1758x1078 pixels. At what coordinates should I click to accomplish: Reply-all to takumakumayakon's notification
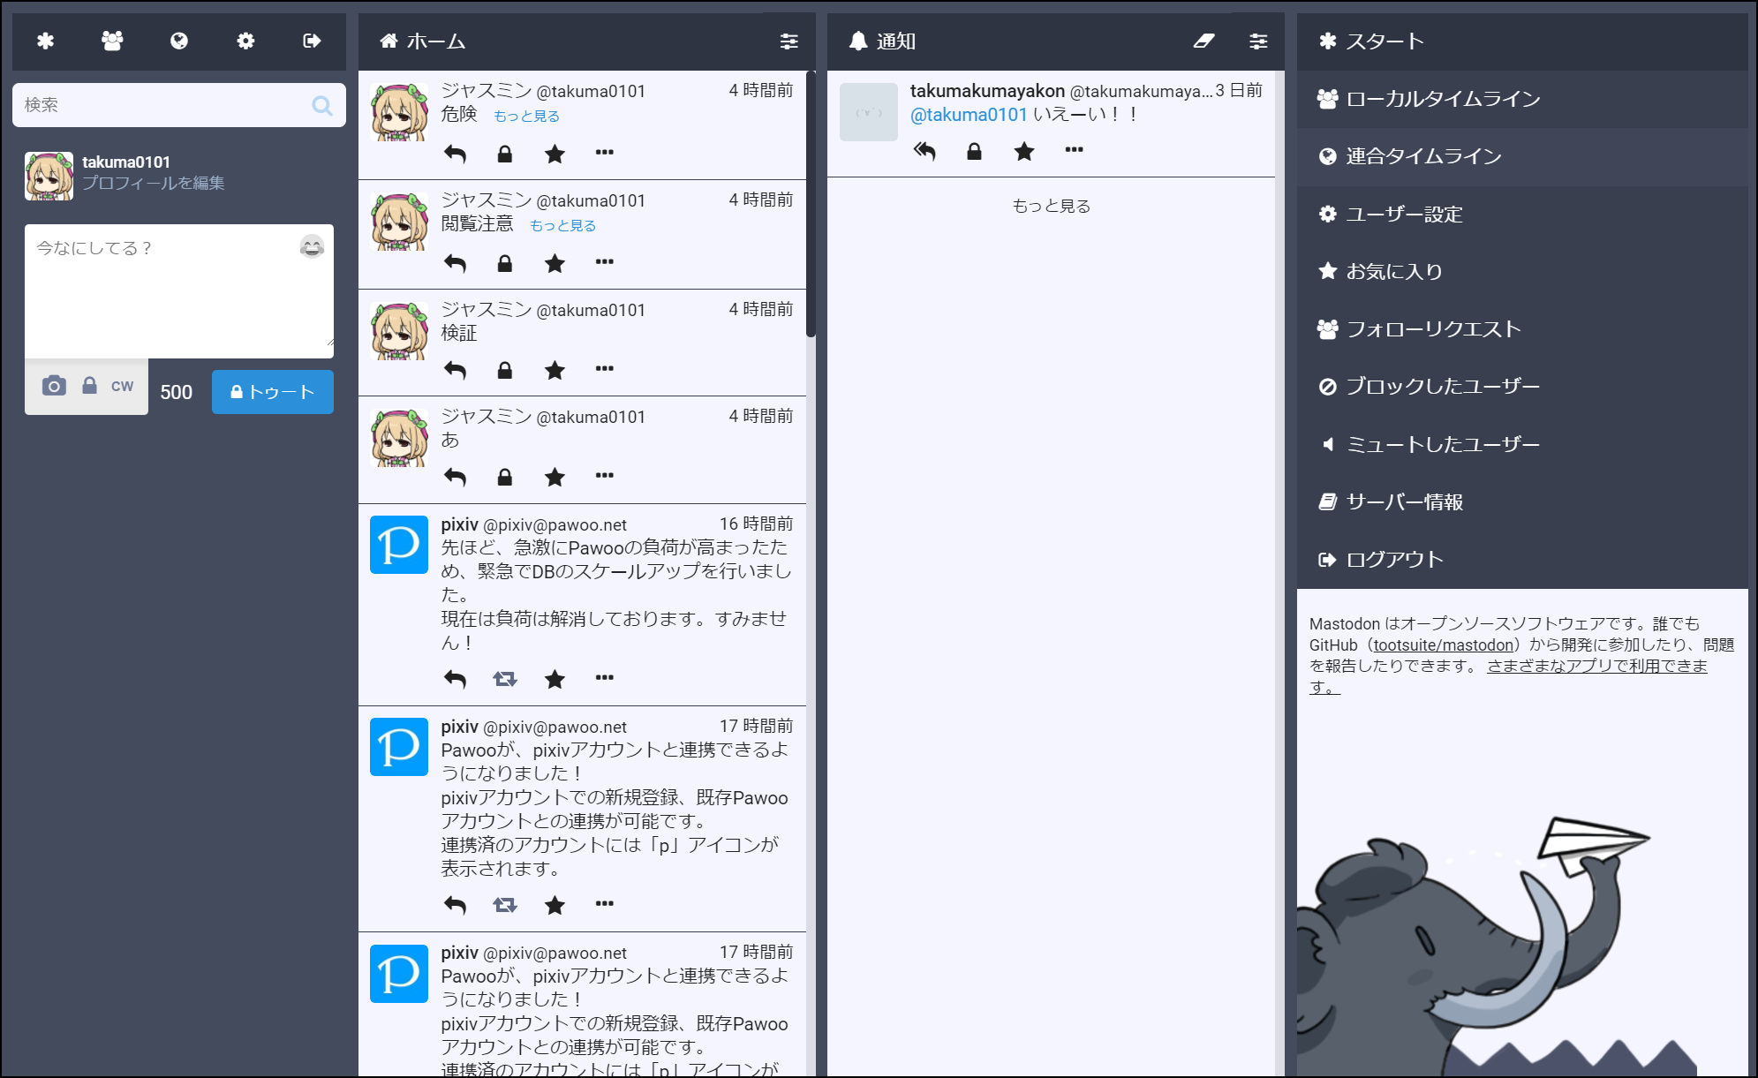924,151
